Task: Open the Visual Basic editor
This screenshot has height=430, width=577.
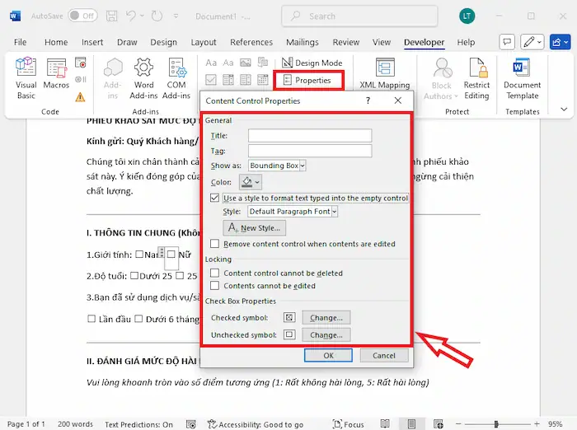Action: coord(26,78)
